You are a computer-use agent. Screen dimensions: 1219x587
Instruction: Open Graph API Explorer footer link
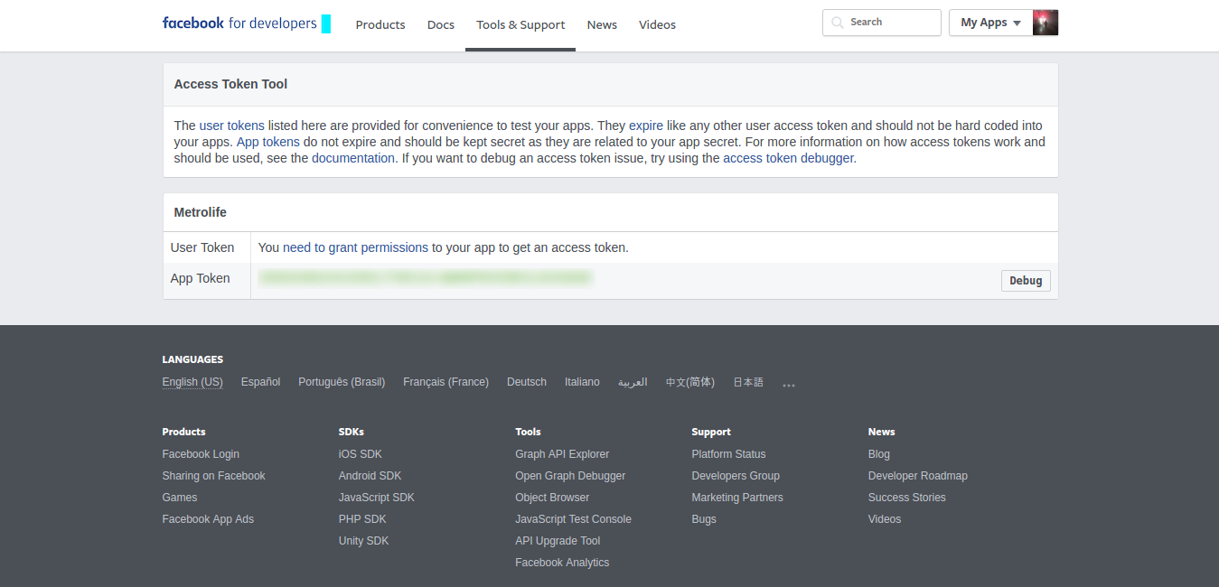tap(562, 454)
